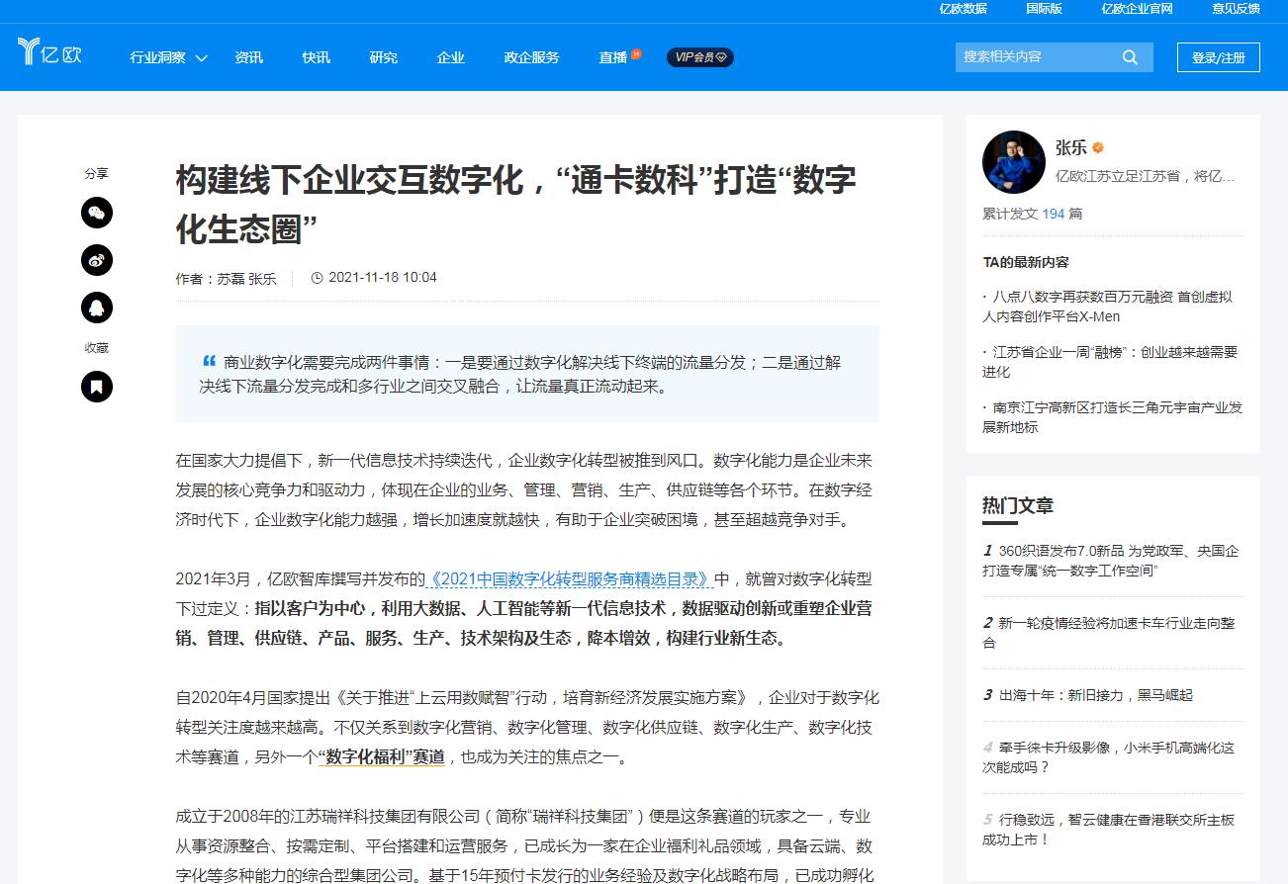
Task: Go to the 企业 section
Action: click(x=450, y=57)
